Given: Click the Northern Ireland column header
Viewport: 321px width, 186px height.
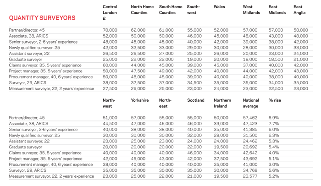Looking at the screenshot, I should [x=222, y=103].
